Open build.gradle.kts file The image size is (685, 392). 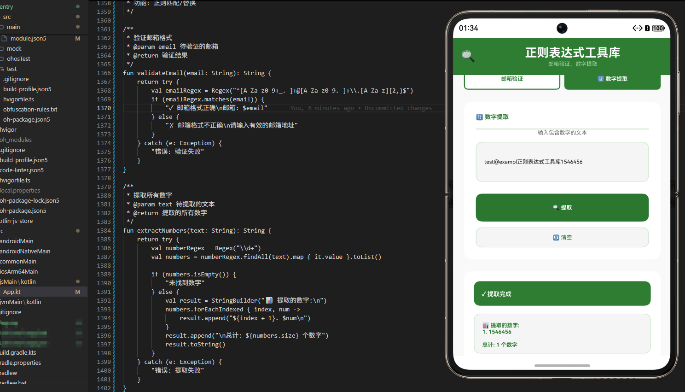coord(18,352)
